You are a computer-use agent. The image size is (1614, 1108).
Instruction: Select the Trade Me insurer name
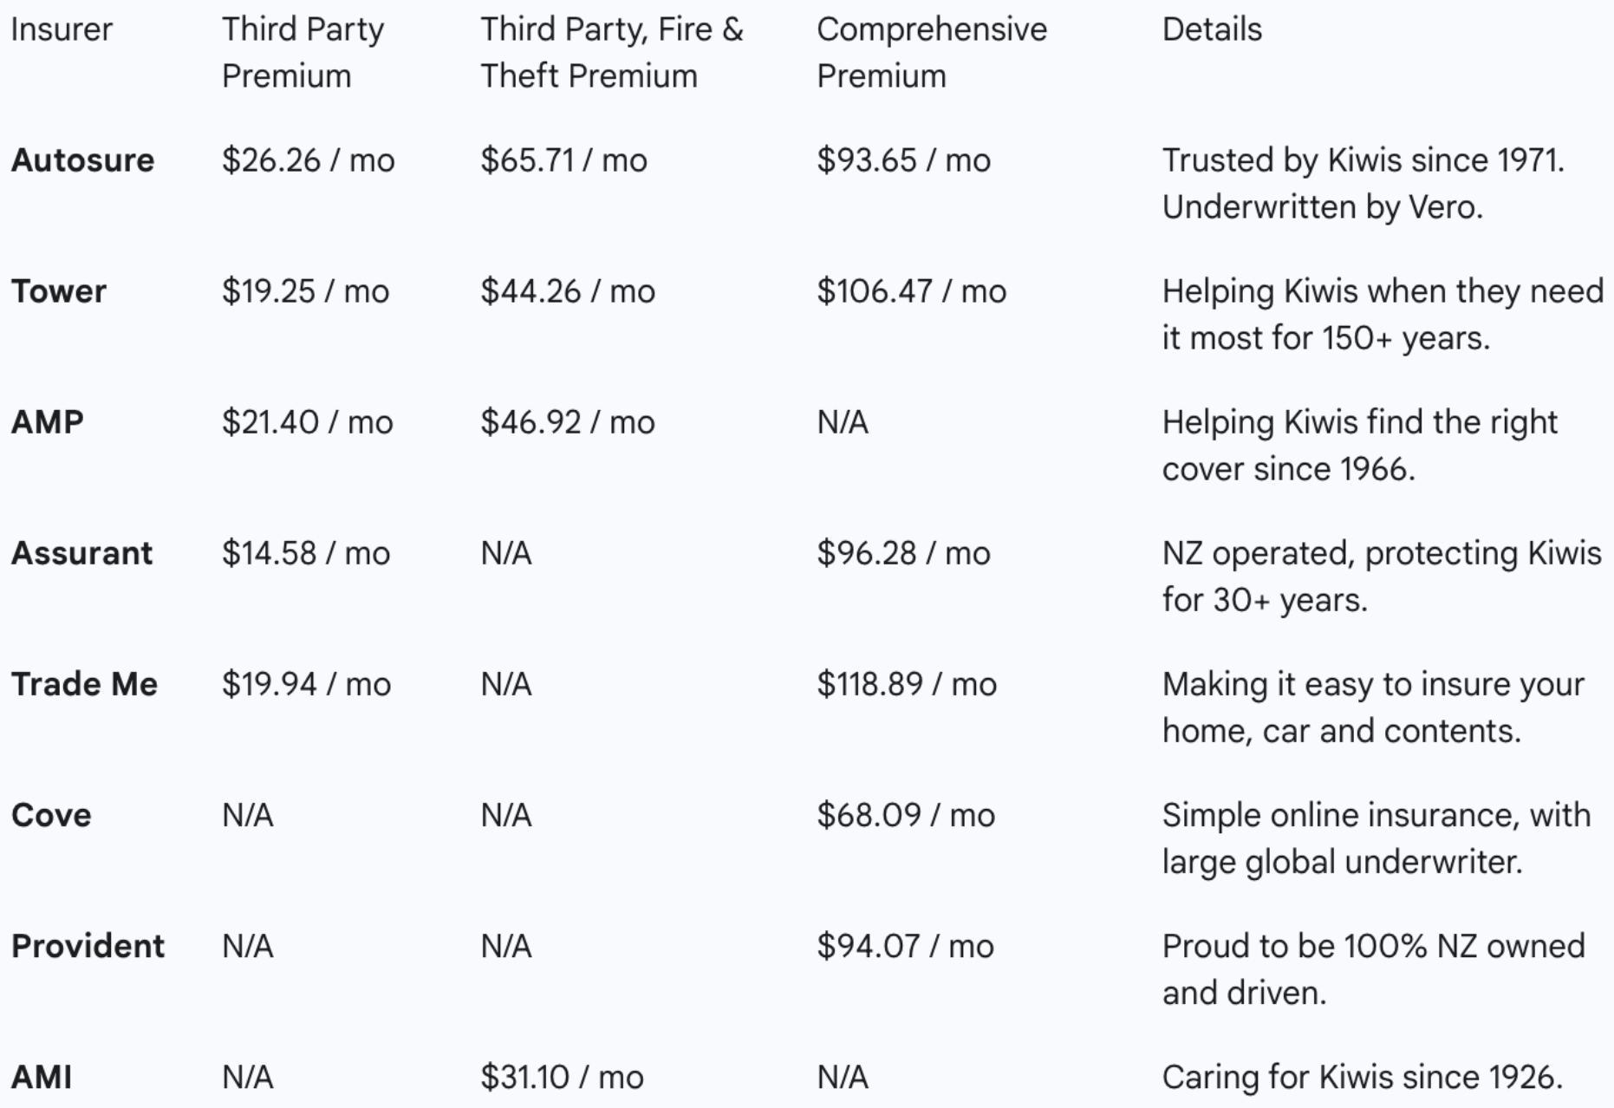[x=84, y=684]
